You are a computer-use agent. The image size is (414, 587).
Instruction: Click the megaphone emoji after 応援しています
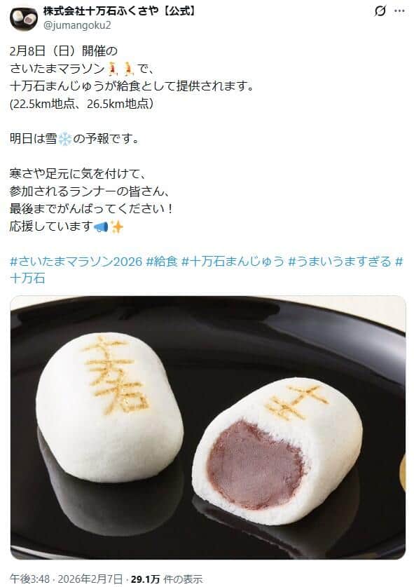(x=101, y=227)
